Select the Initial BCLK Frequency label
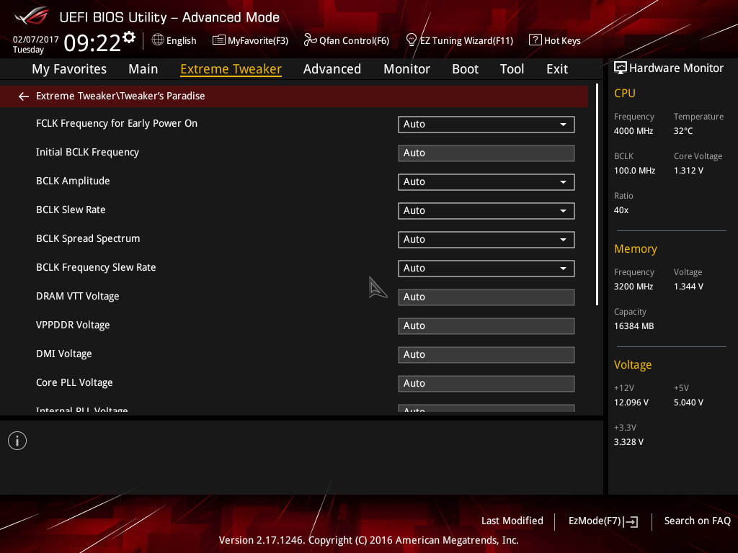 pyautogui.click(x=87, y=153)
